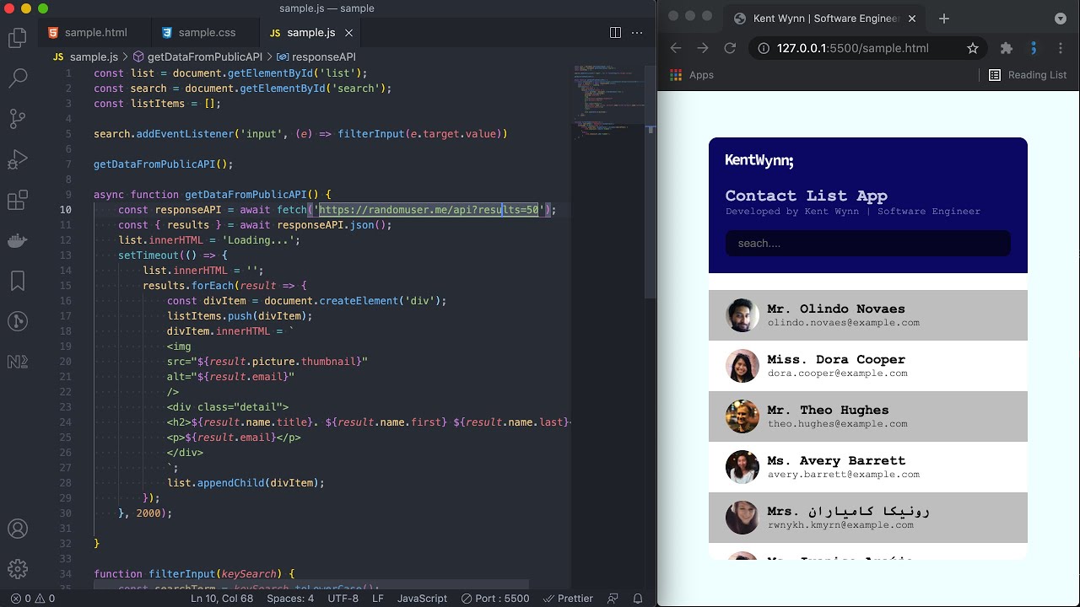Open the Extensions view
Screen dimensions: 1080x607
(x=18, y=200)
